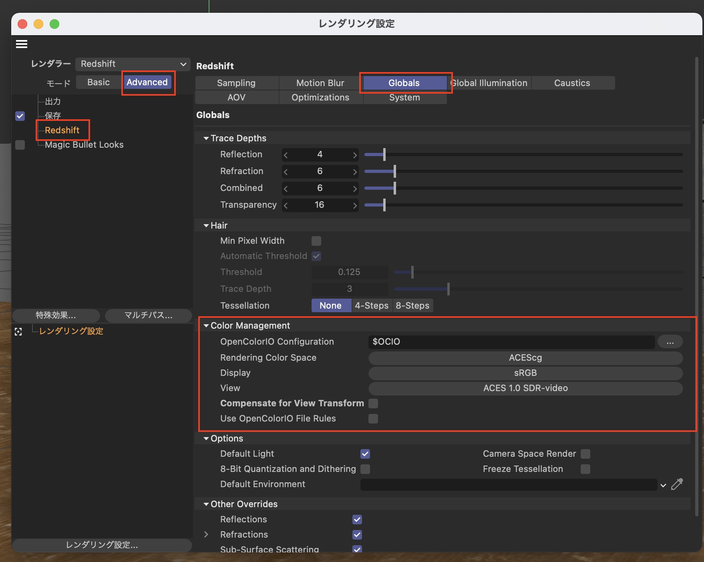This screenshot has height=562, width=704.
Task: Open the hamburger menu icon
Action: [x=22, y=44]
